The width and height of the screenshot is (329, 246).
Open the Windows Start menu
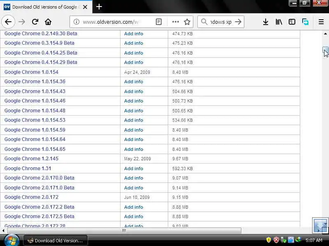pyautogui.click(x=12, y=241)
